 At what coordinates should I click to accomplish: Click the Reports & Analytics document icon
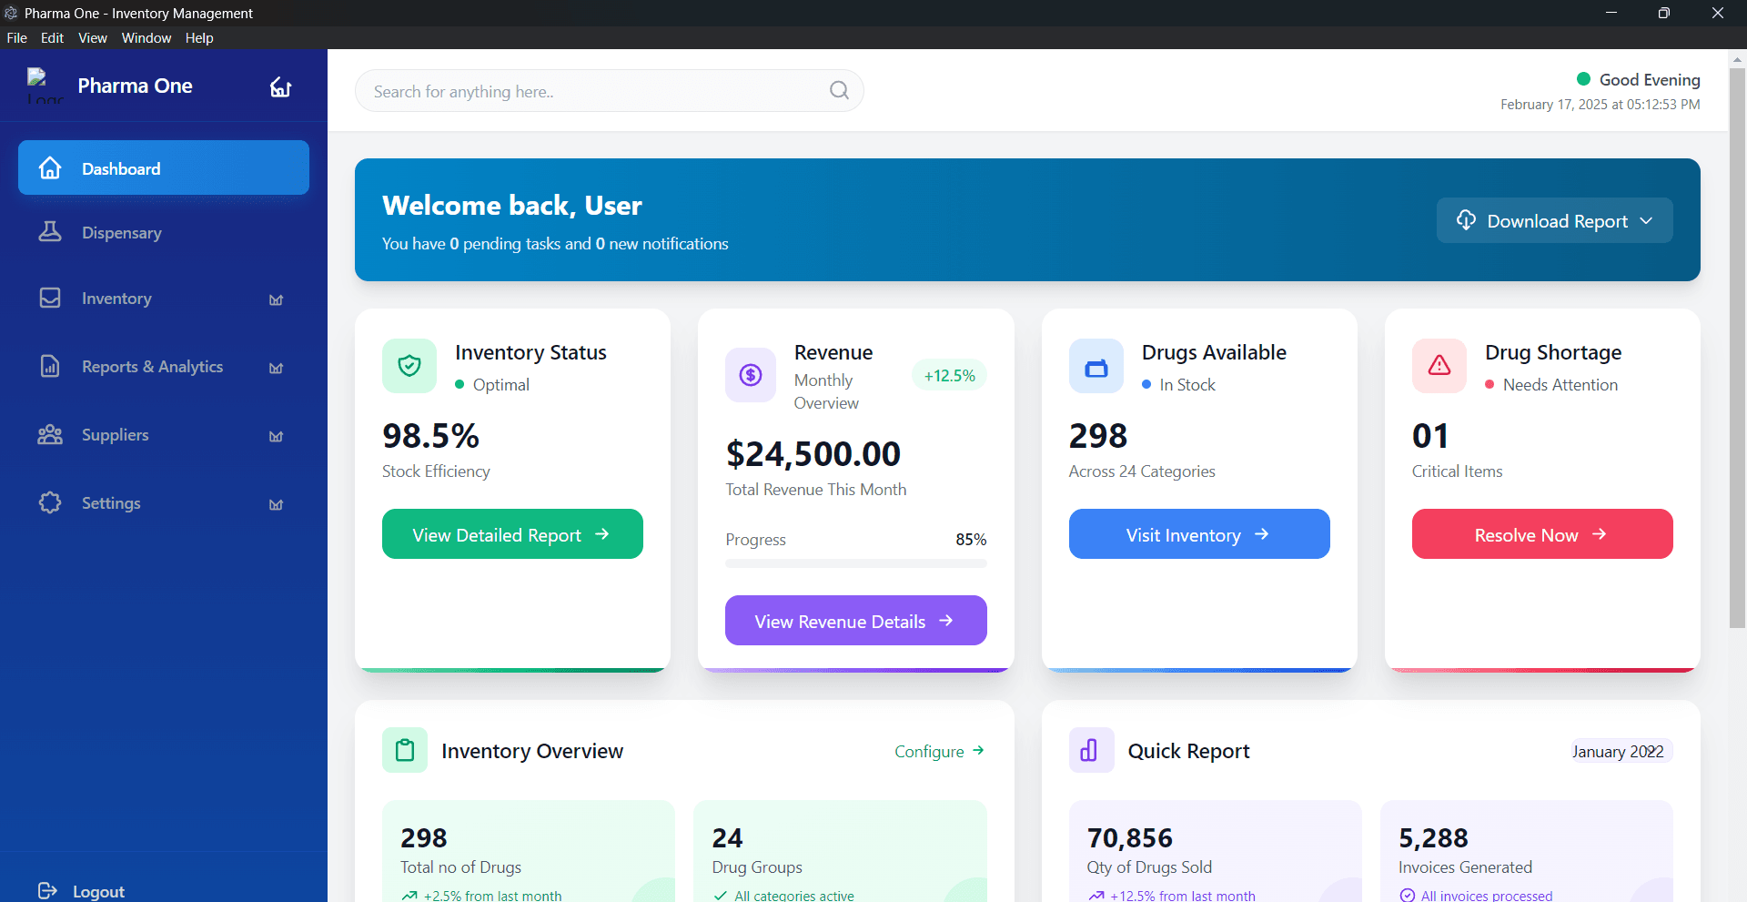point(50,366)
